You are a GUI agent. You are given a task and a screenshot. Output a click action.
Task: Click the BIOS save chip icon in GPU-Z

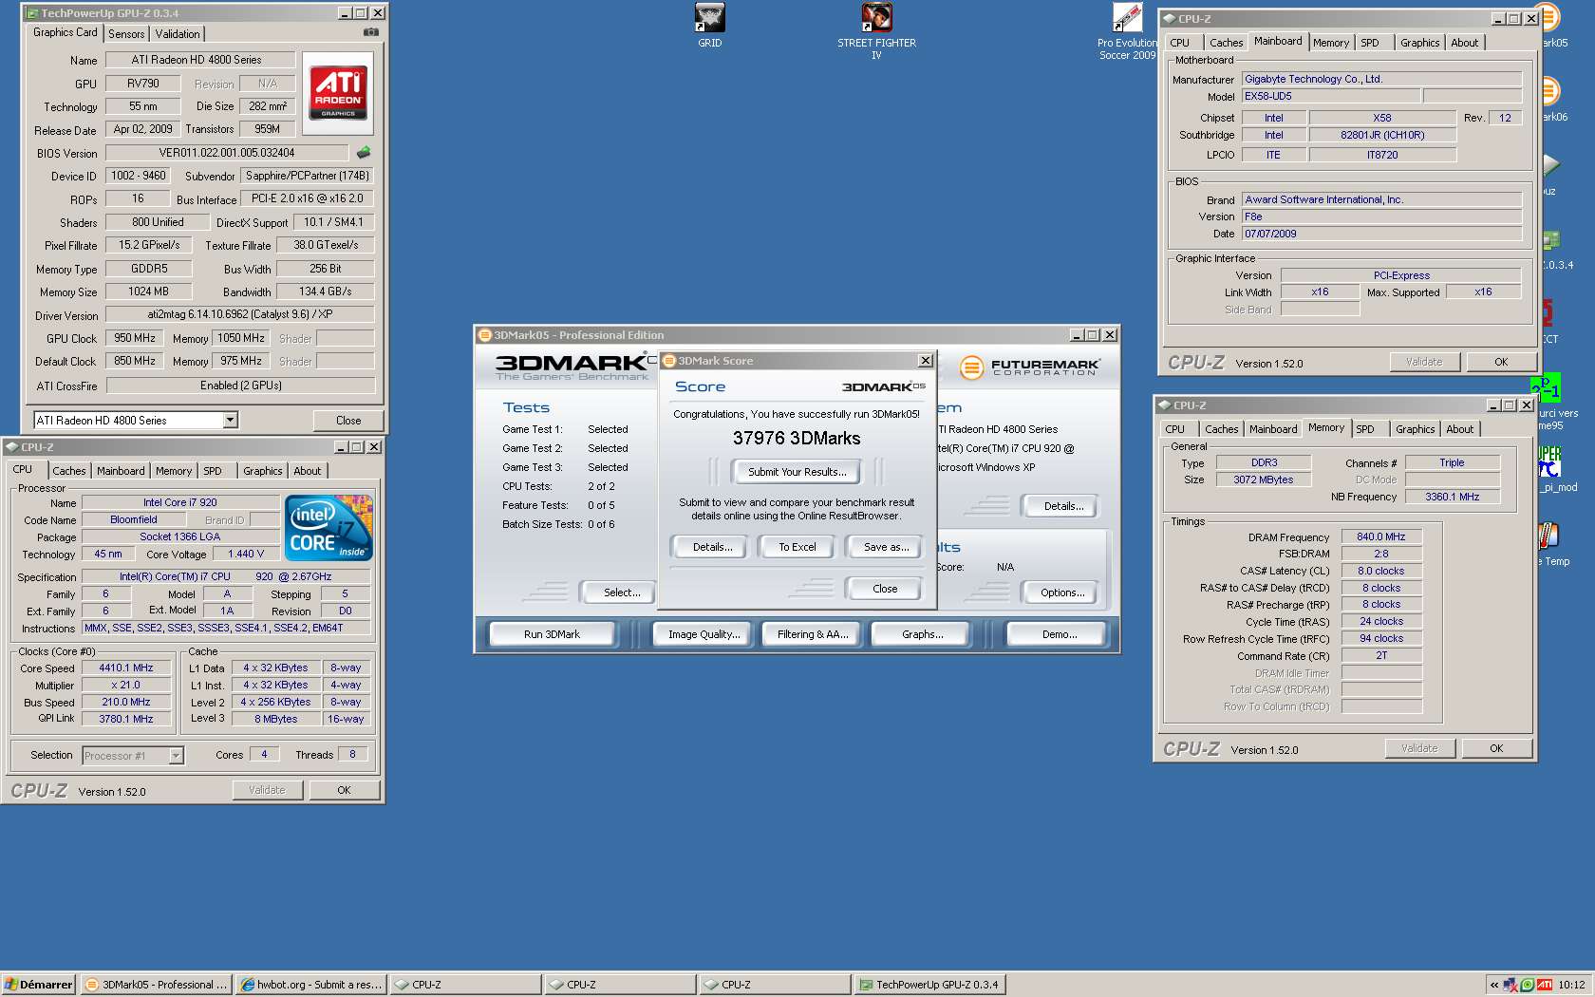click(x=364, y=152)
